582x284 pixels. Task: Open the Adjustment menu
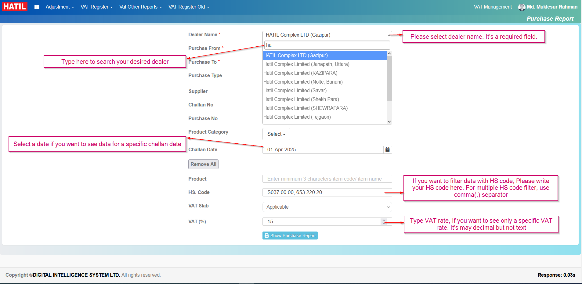point(60,7)
